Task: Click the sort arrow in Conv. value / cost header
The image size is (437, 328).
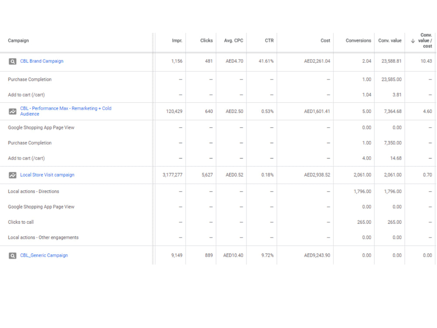Action: pyautogui.click(x=413, y=41)
